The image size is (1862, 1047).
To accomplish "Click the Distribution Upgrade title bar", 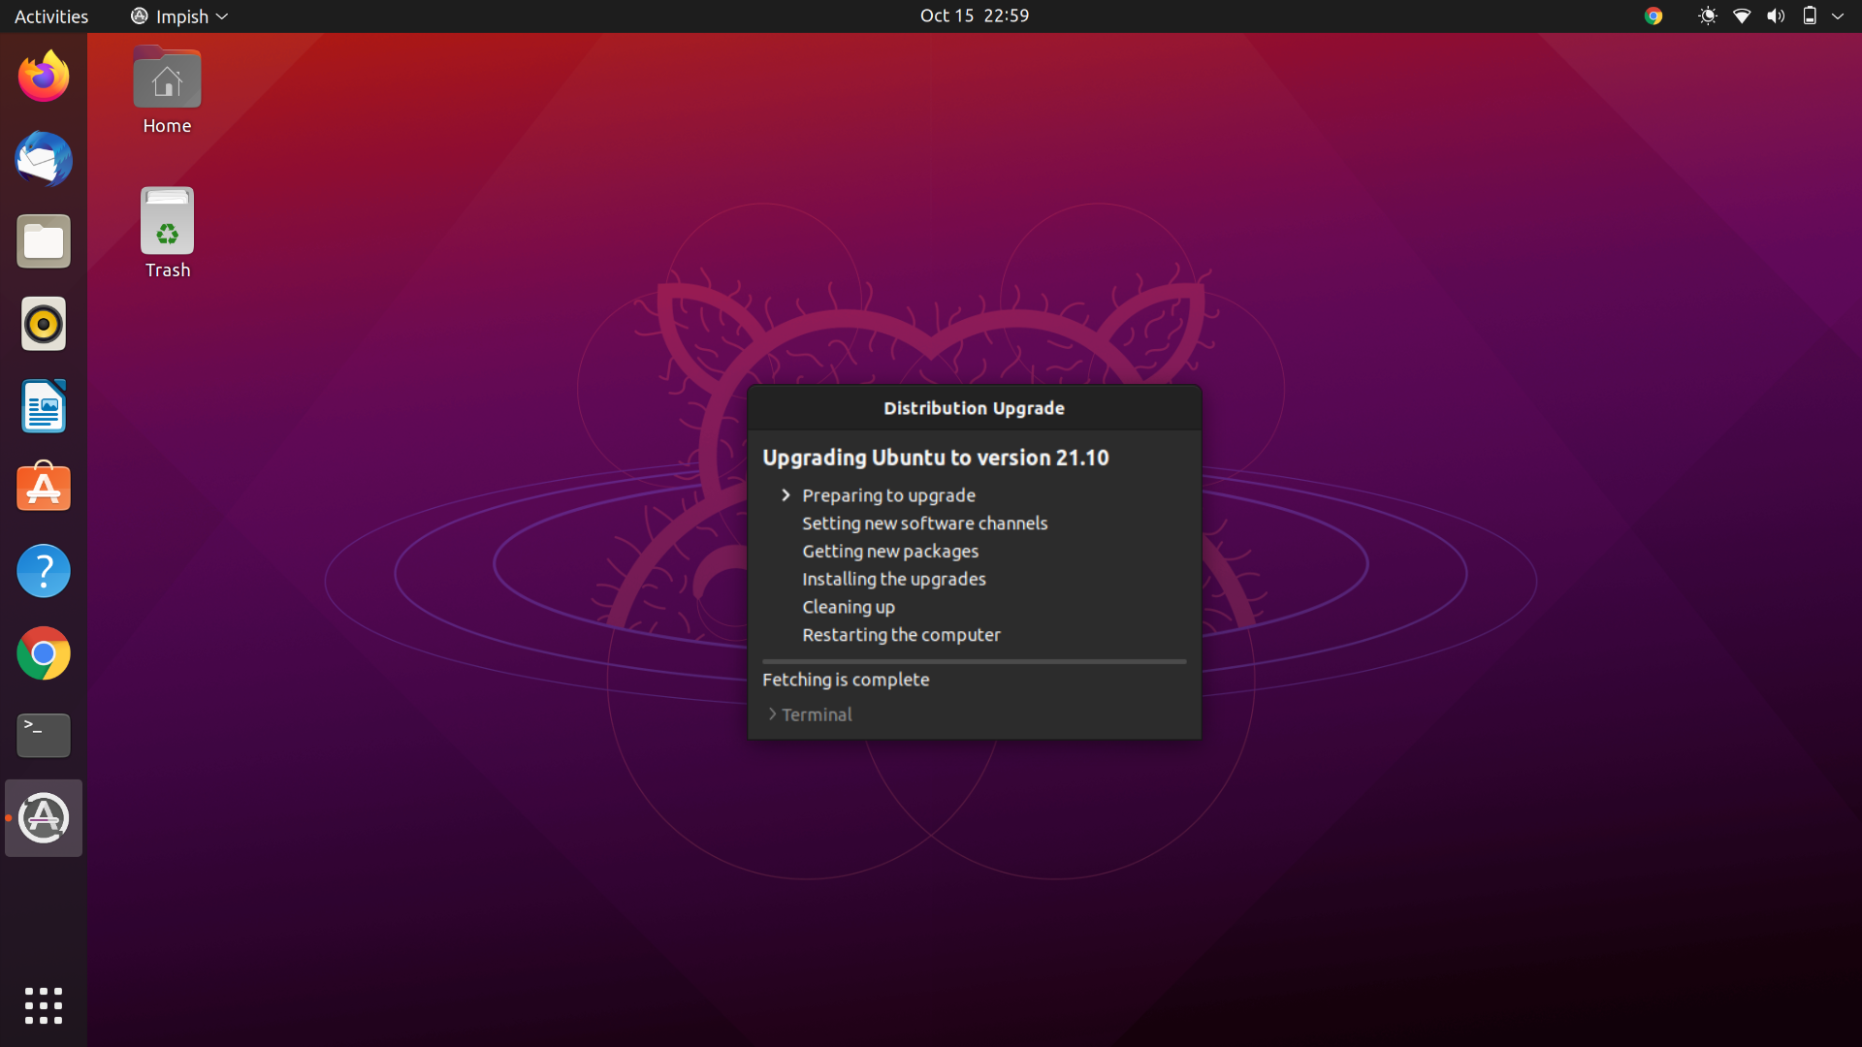I will point(975,408).
